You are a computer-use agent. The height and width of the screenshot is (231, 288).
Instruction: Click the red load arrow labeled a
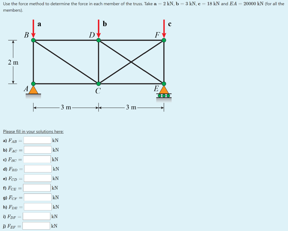tap(34, 28)
